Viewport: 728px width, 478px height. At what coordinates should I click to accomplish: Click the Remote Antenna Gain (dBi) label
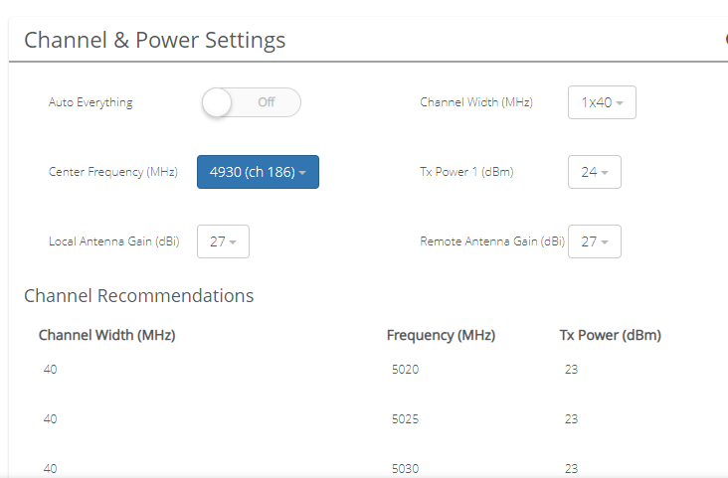(x=492, y=241)
